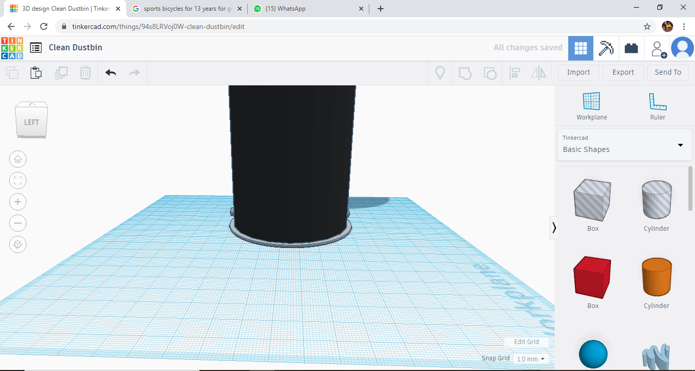
Task: Bookmark this page with the star
Action: 647,26
